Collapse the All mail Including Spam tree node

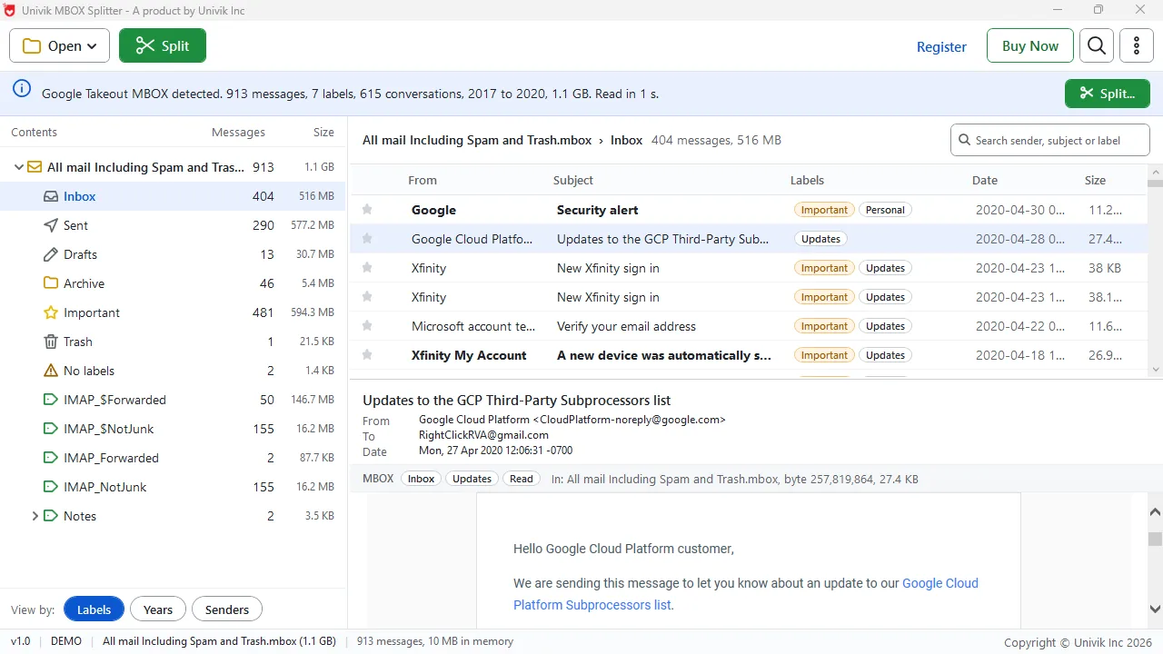click(18, 167)
